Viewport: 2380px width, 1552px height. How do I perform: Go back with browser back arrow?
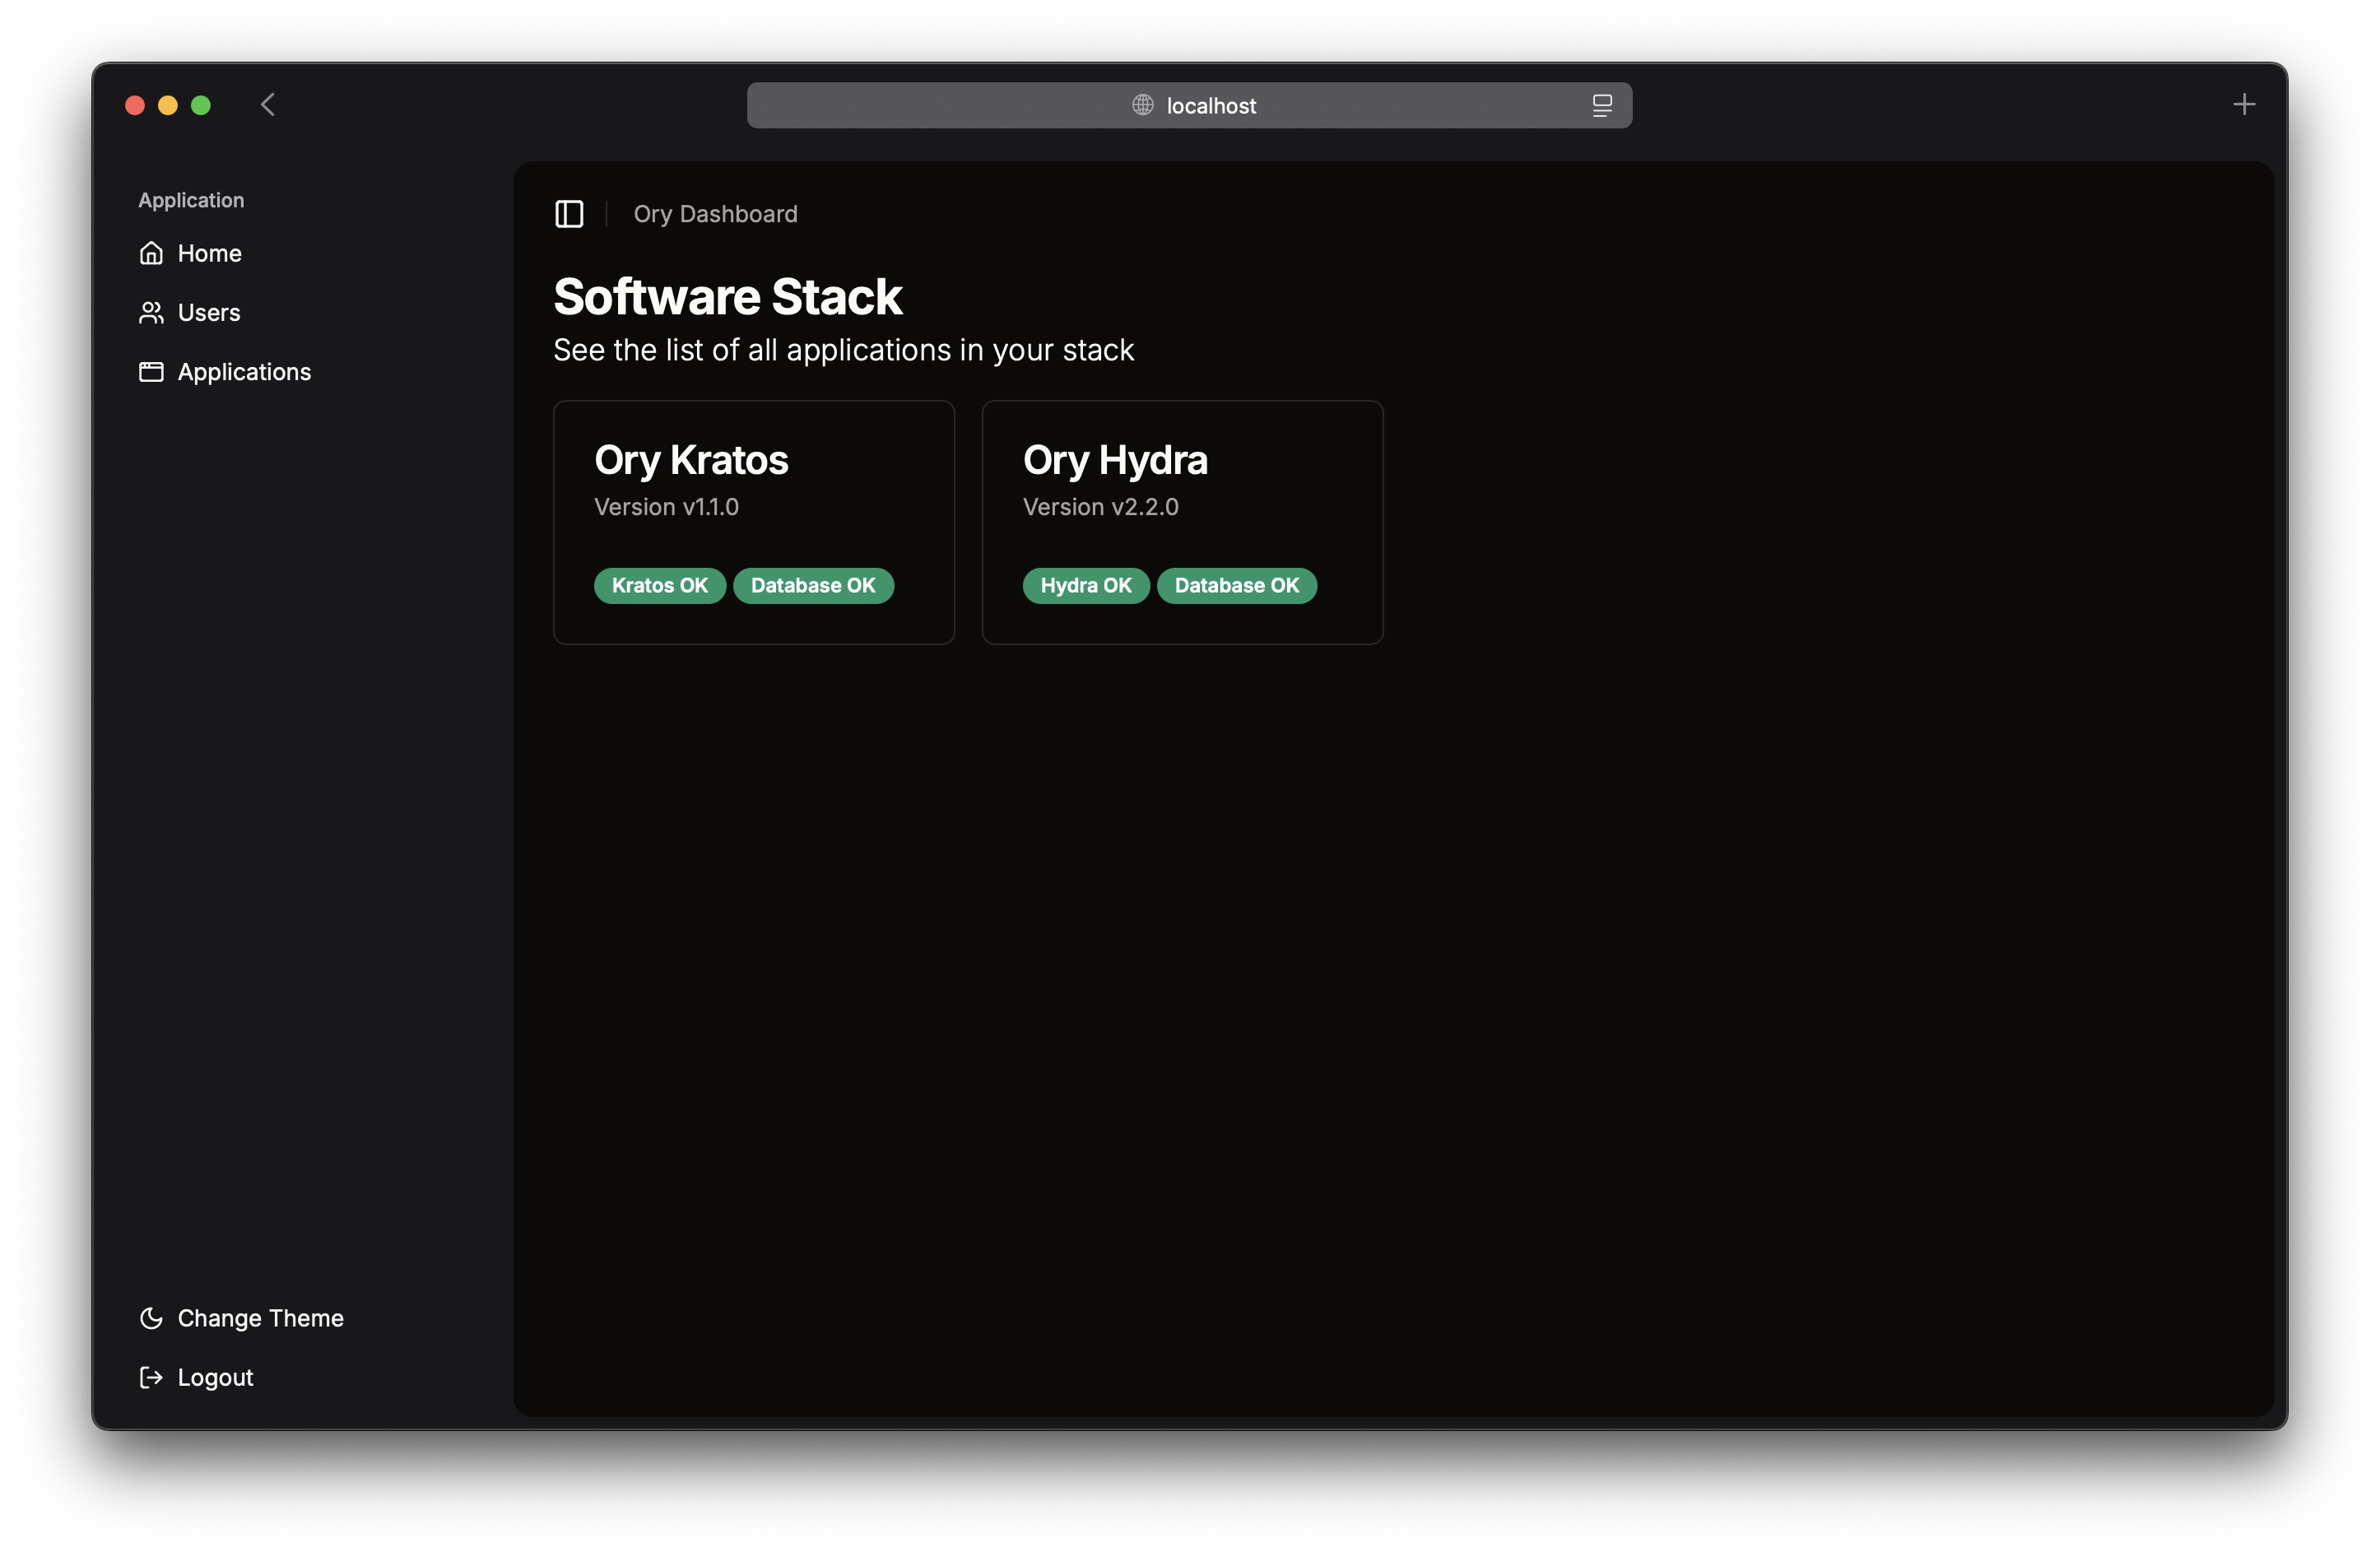(x=267, y=105)
